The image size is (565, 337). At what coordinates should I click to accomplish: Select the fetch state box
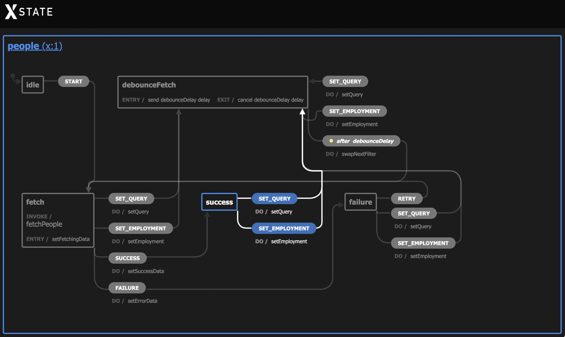point(58,220)
